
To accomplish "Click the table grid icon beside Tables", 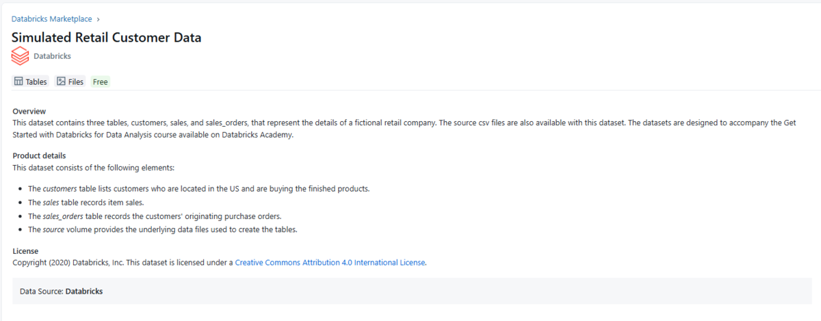I will (x=19, y=81).
